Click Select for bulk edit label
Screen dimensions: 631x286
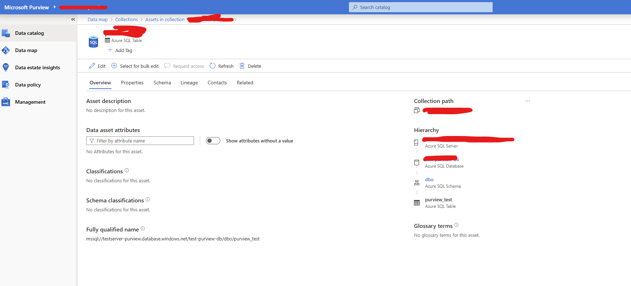point(139,66)
